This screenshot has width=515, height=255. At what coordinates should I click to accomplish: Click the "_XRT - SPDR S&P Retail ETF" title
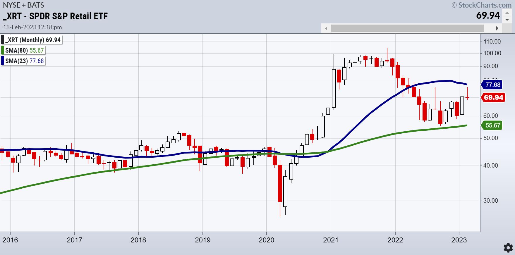click(x=55, y=16)
